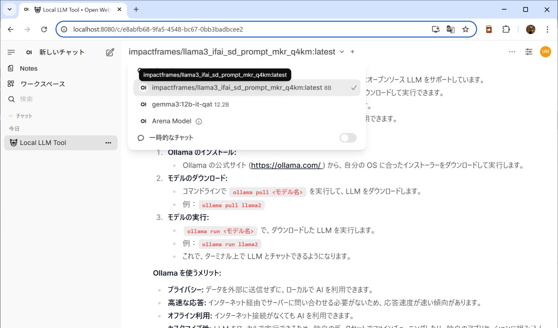The image size is (558, 328).
Task: Select the impactframes llama3 model in list
Action: coord(246,88)
